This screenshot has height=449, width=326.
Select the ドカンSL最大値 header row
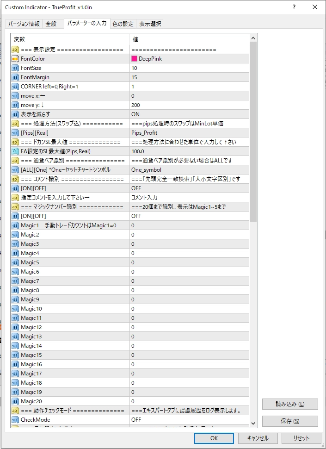130,142
